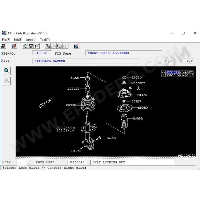200x200 pixels.
Task: Select highlighted N350028 in the legend box
Action: 173,72
